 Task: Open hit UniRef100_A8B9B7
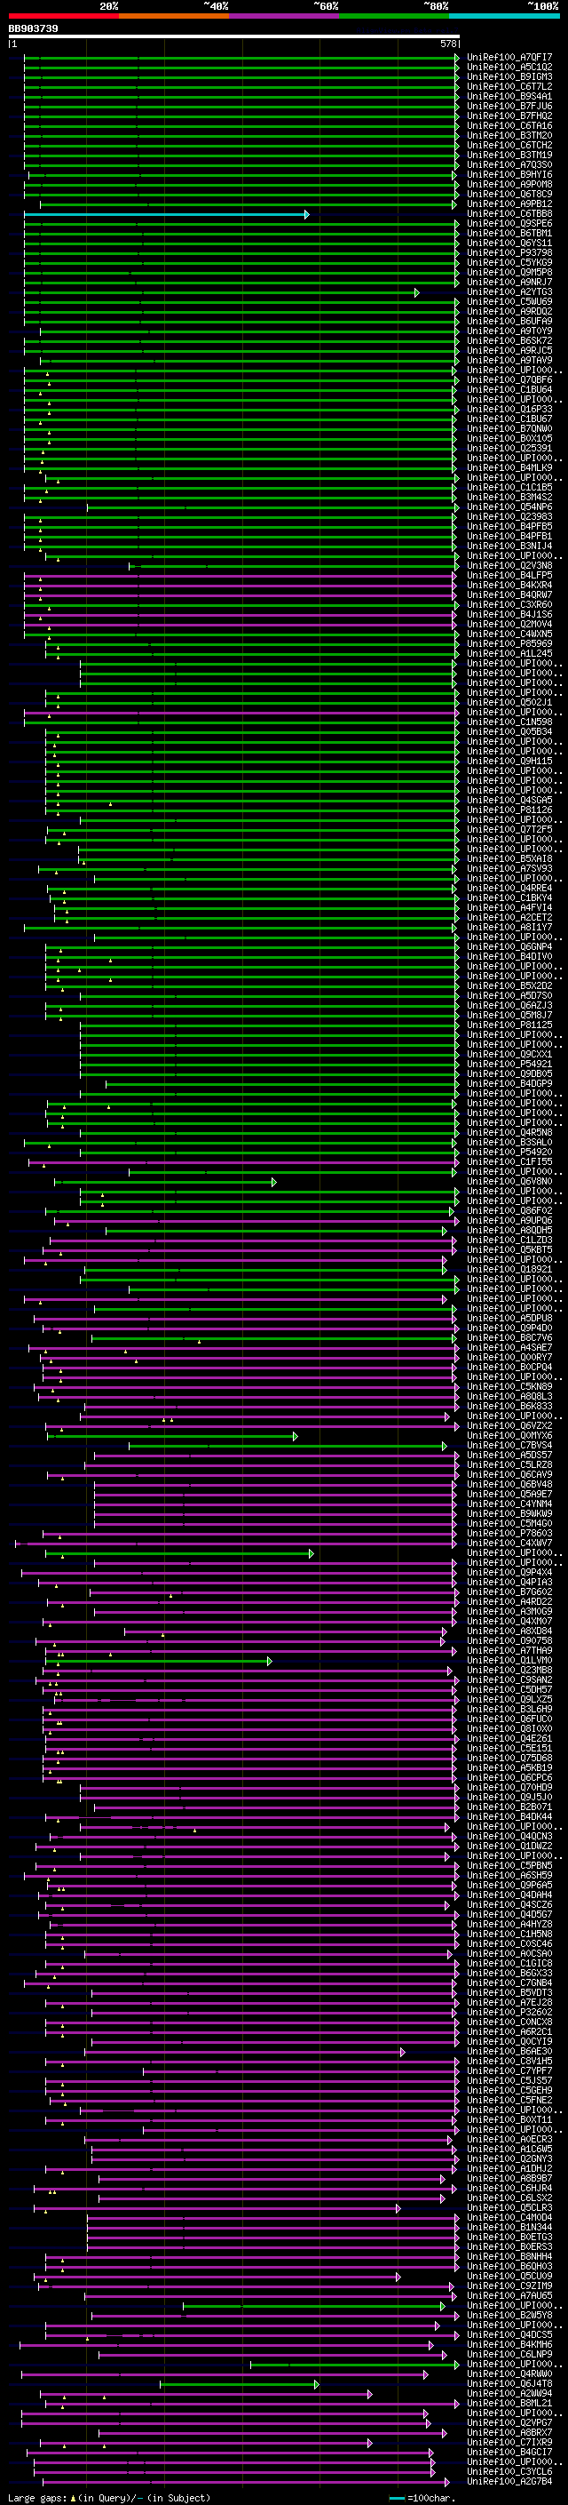tap(509, 2178)
